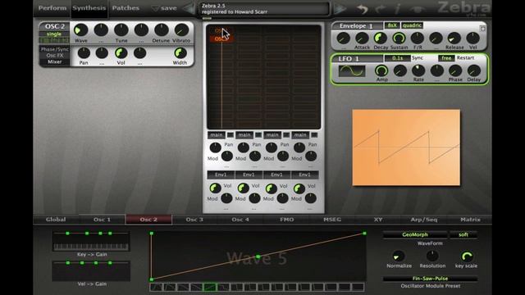Open the Envelope 1 'quadric' dropdown
The image size is (525, 295).
[412, 25]
